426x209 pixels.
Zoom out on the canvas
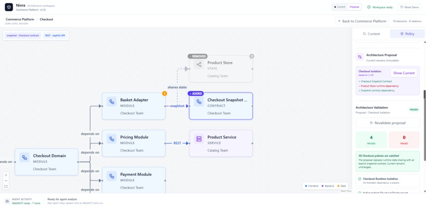click(6, 181)
